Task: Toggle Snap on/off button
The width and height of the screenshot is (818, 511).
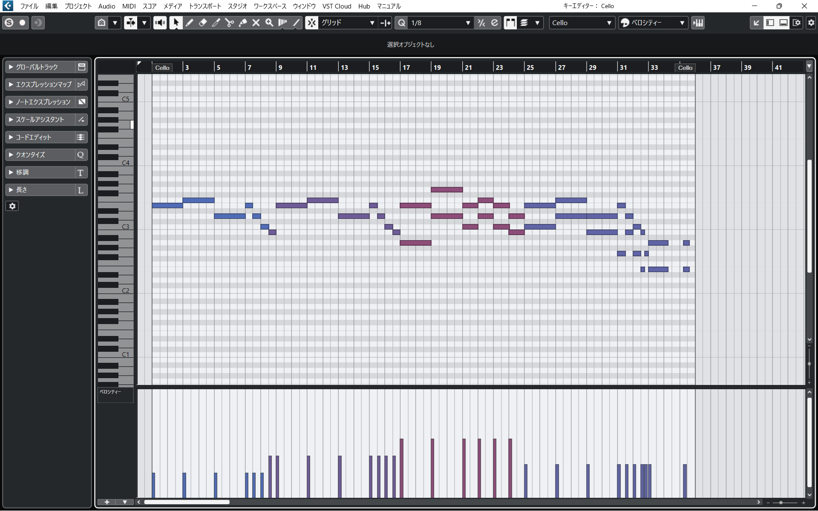Action: pyautogui.click(x=312, y=23)
